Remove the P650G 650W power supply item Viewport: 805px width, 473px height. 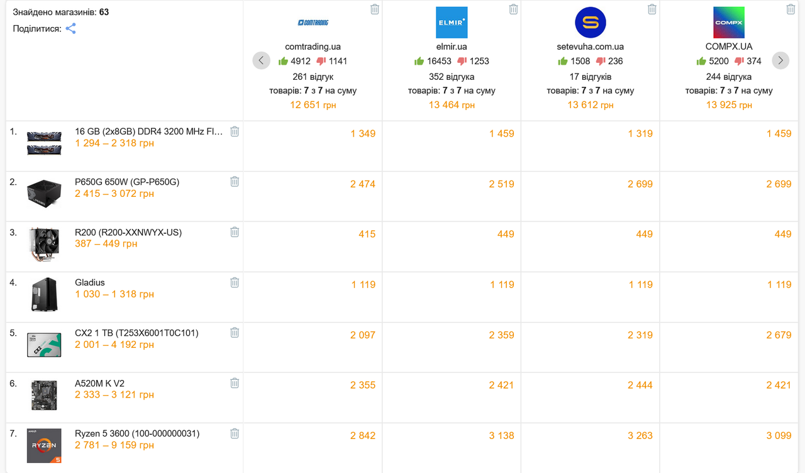pos(235,182)
